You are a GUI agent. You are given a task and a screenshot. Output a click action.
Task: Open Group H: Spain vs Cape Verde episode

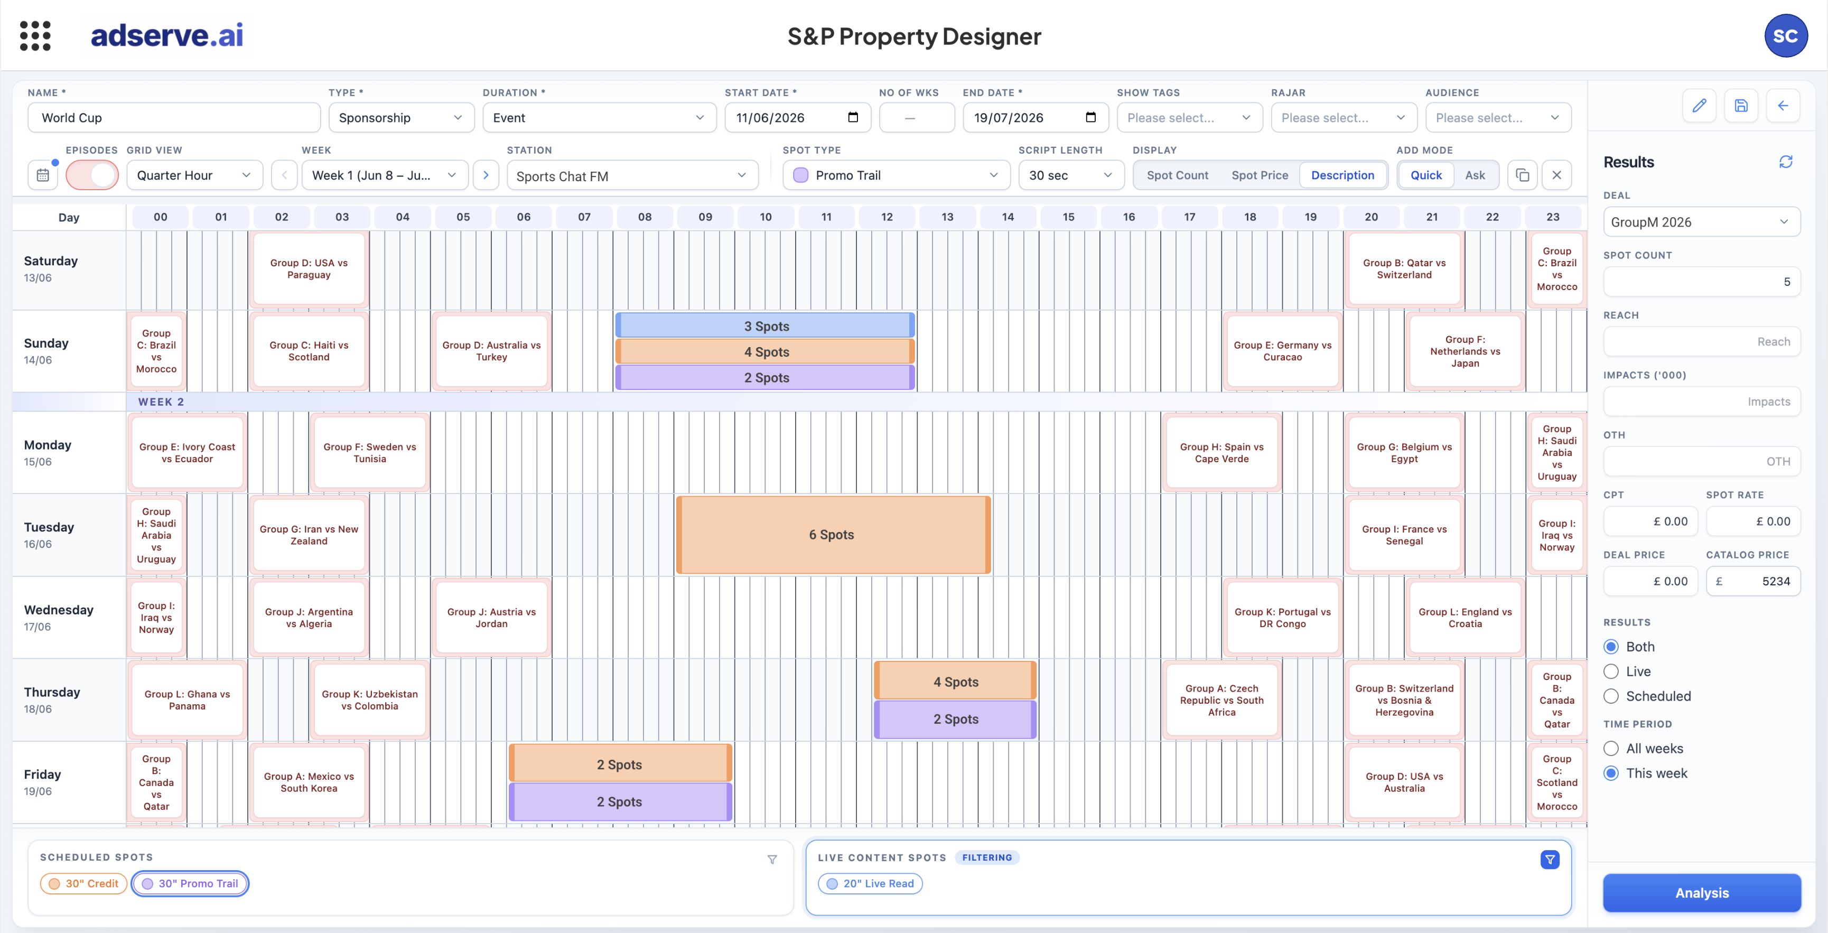1221,453
